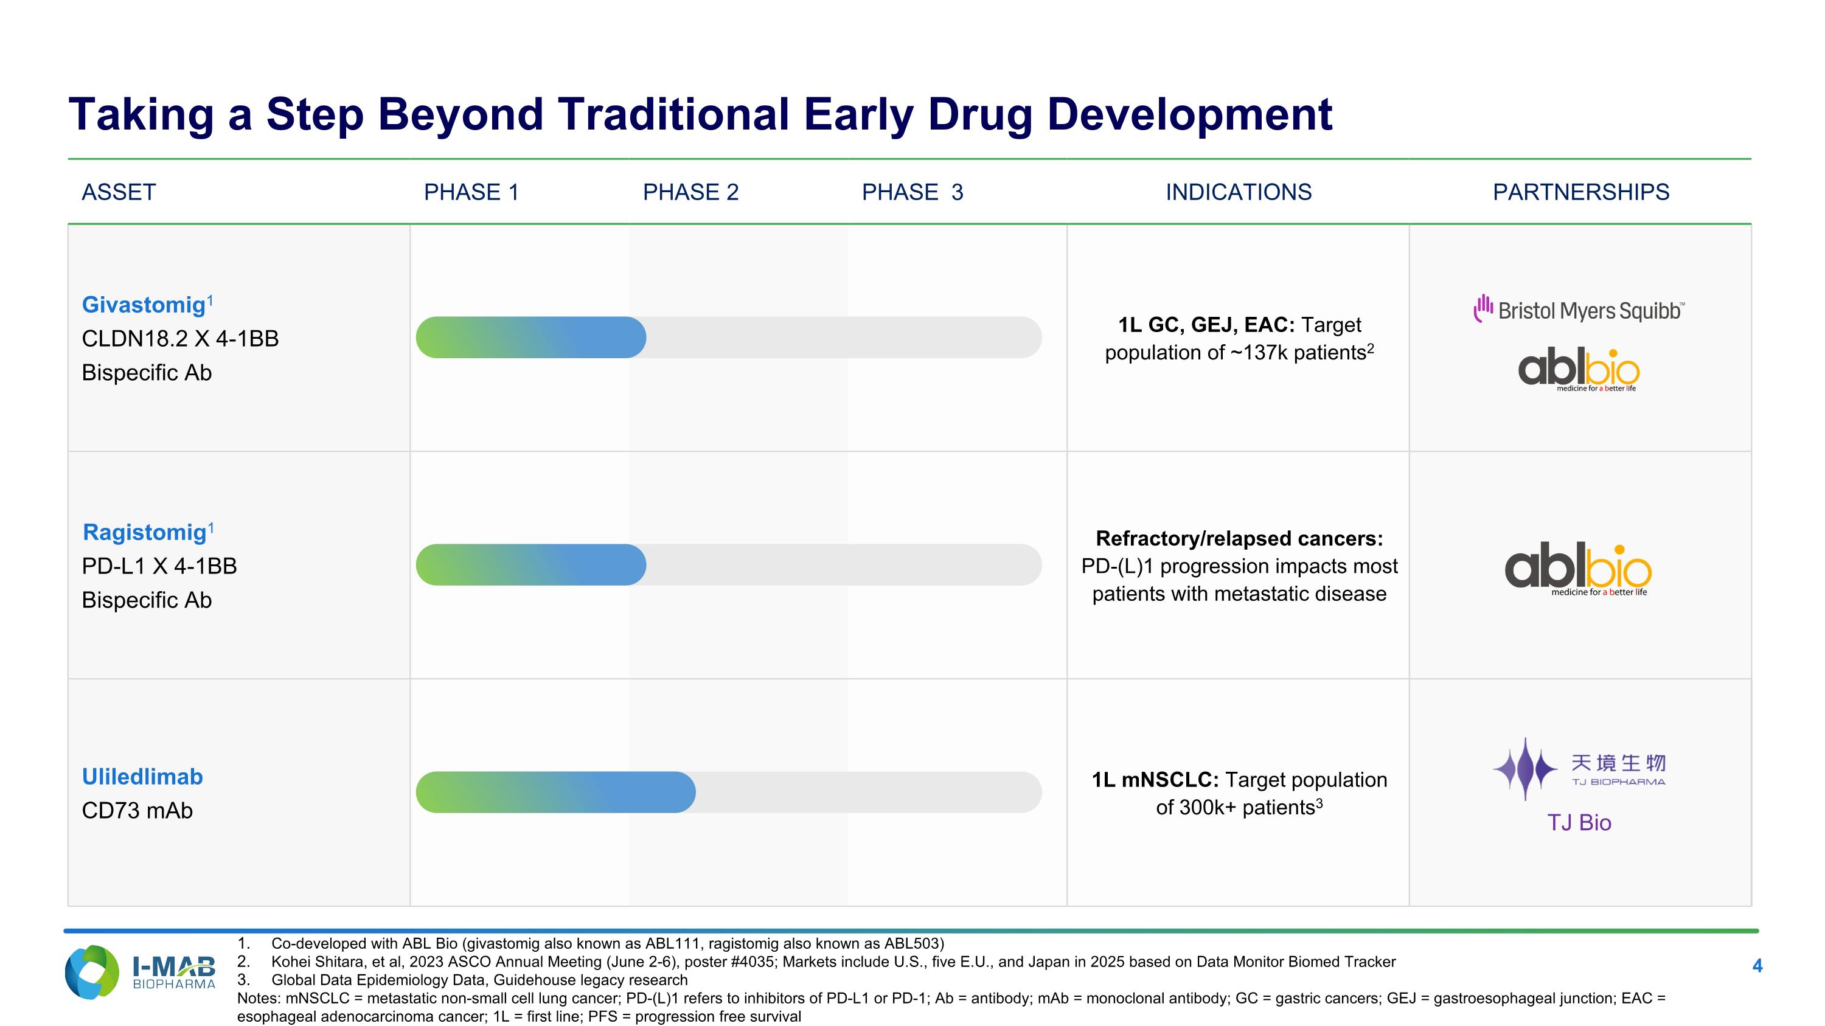Click the TJ Biopharma star logo
This screenshot has height=1026, width=1825.
pos(1524,769)
